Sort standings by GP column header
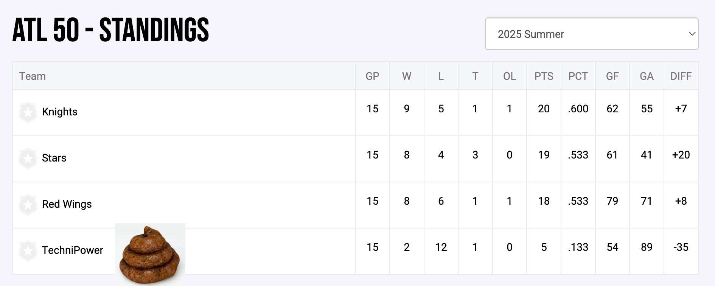The image size is (715, 286). coord(372,76)
